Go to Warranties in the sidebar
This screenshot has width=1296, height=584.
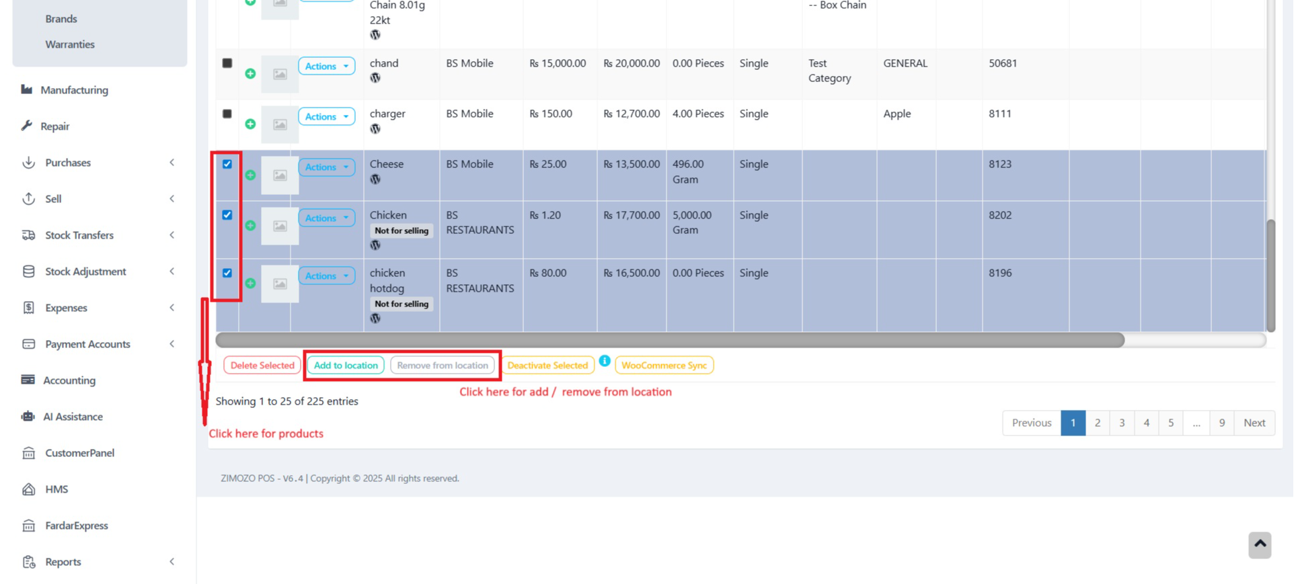pos(70,44)
